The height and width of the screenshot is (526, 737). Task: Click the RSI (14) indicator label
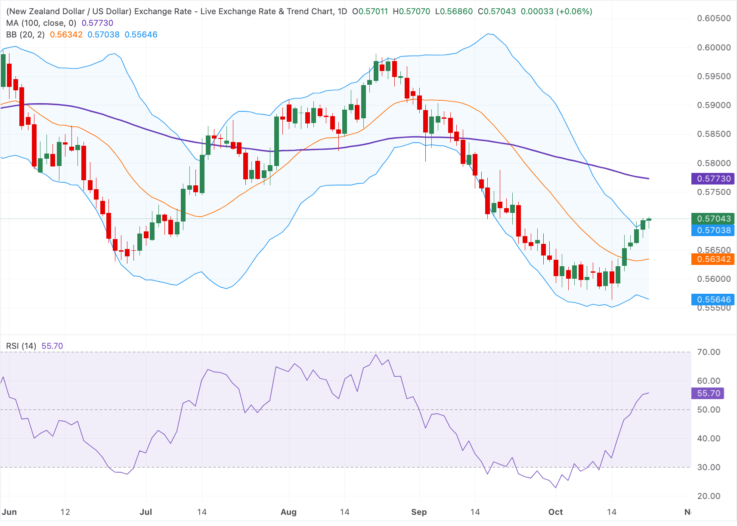point(21,346)
